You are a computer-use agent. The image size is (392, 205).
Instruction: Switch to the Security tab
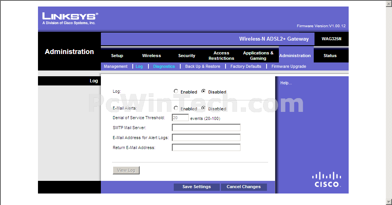click(186, 56)
